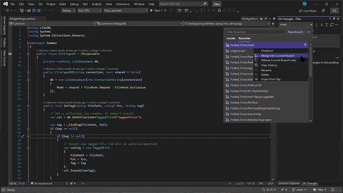Viewport: 343px width, 193px height.
Task: Switch to the Locals branches tab
Action: pos(231,38)
